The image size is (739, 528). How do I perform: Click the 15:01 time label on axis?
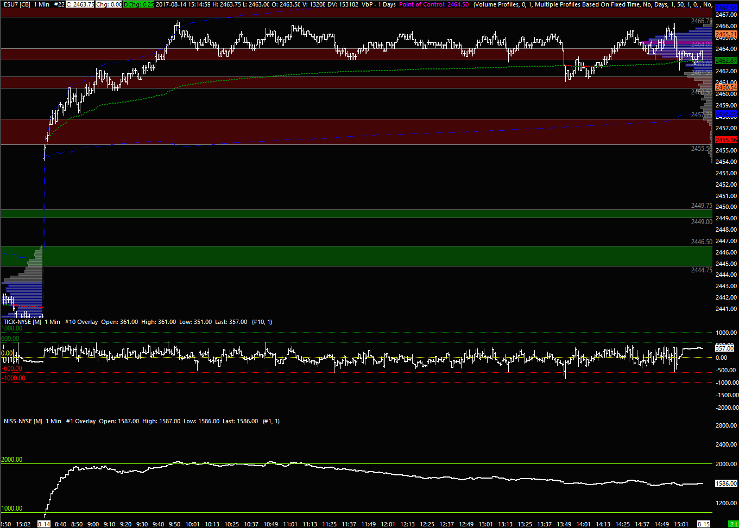tap(681, 524)
